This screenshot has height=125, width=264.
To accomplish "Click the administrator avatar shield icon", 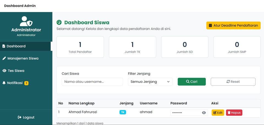I will click(26, 21).
